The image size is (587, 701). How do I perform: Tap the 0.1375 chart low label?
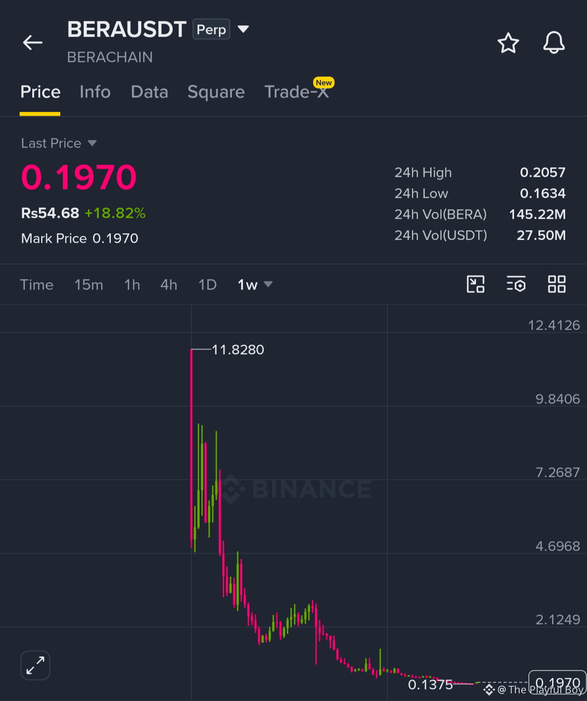(x=430, y=684)
